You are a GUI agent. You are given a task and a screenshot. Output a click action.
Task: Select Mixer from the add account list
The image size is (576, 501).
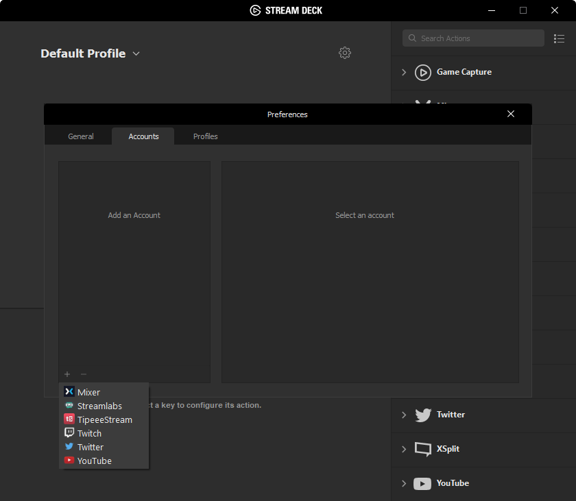click(x=104, y=392)
